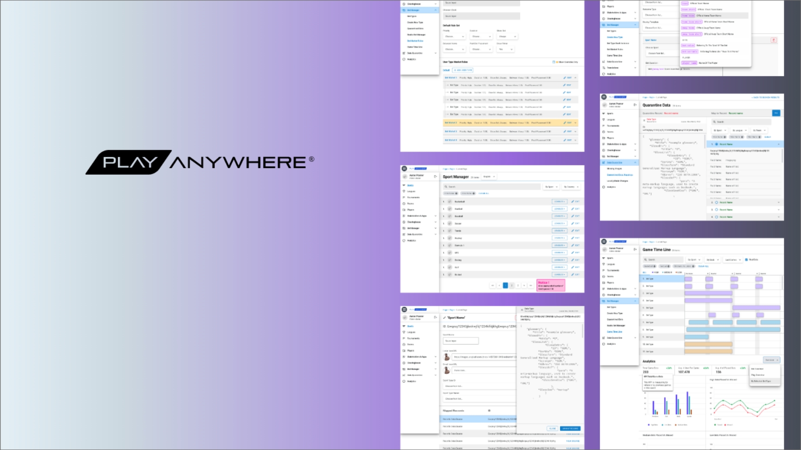Click Back to Search Results link
This screenshot has width=801, height=450.
tap(765, 98)
